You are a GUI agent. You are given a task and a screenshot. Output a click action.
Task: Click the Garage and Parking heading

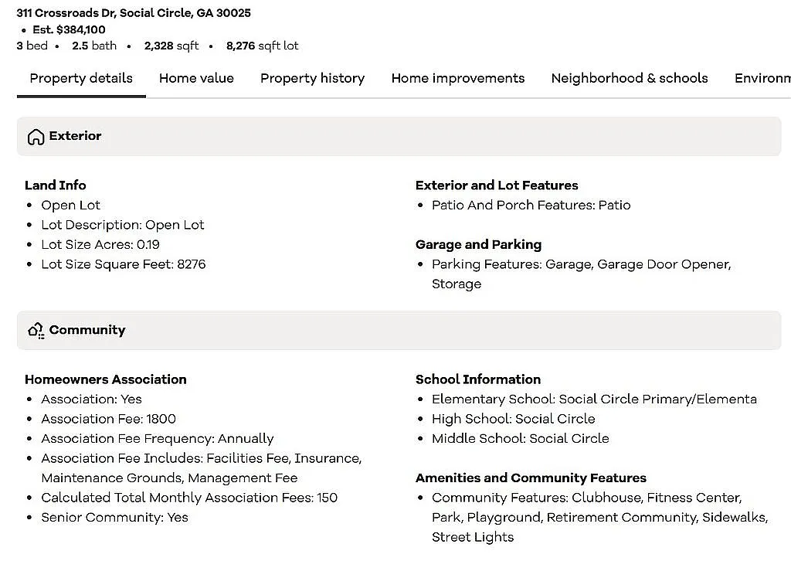pos(478,244)
